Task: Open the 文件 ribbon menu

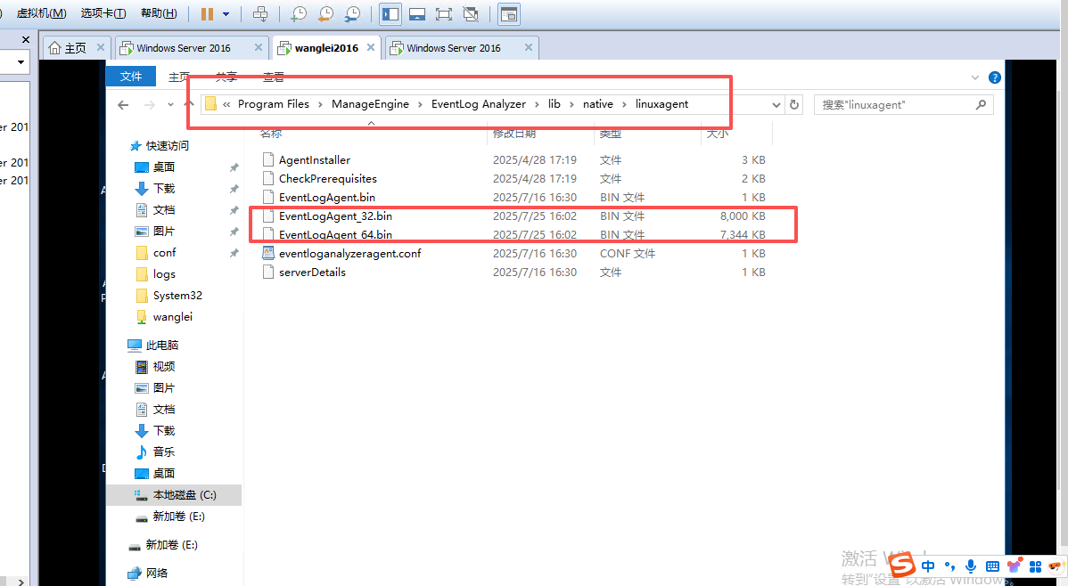Action: coord(131,77)
